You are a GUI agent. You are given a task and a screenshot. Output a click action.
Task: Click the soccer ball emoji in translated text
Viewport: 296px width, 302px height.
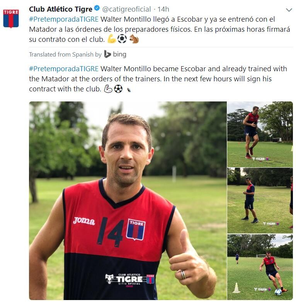click(118, 89)
